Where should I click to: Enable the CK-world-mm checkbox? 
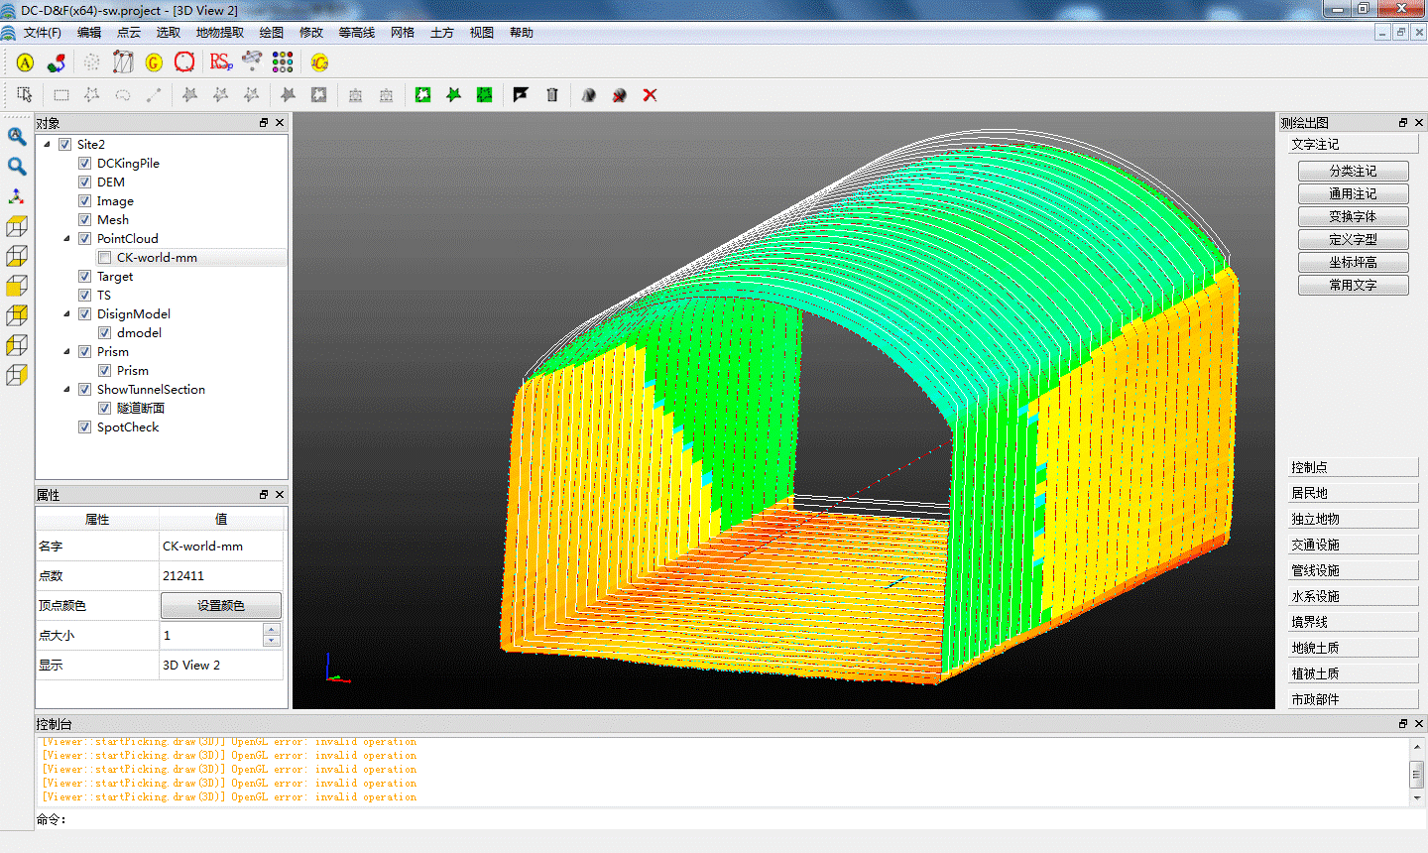[104, 258]
